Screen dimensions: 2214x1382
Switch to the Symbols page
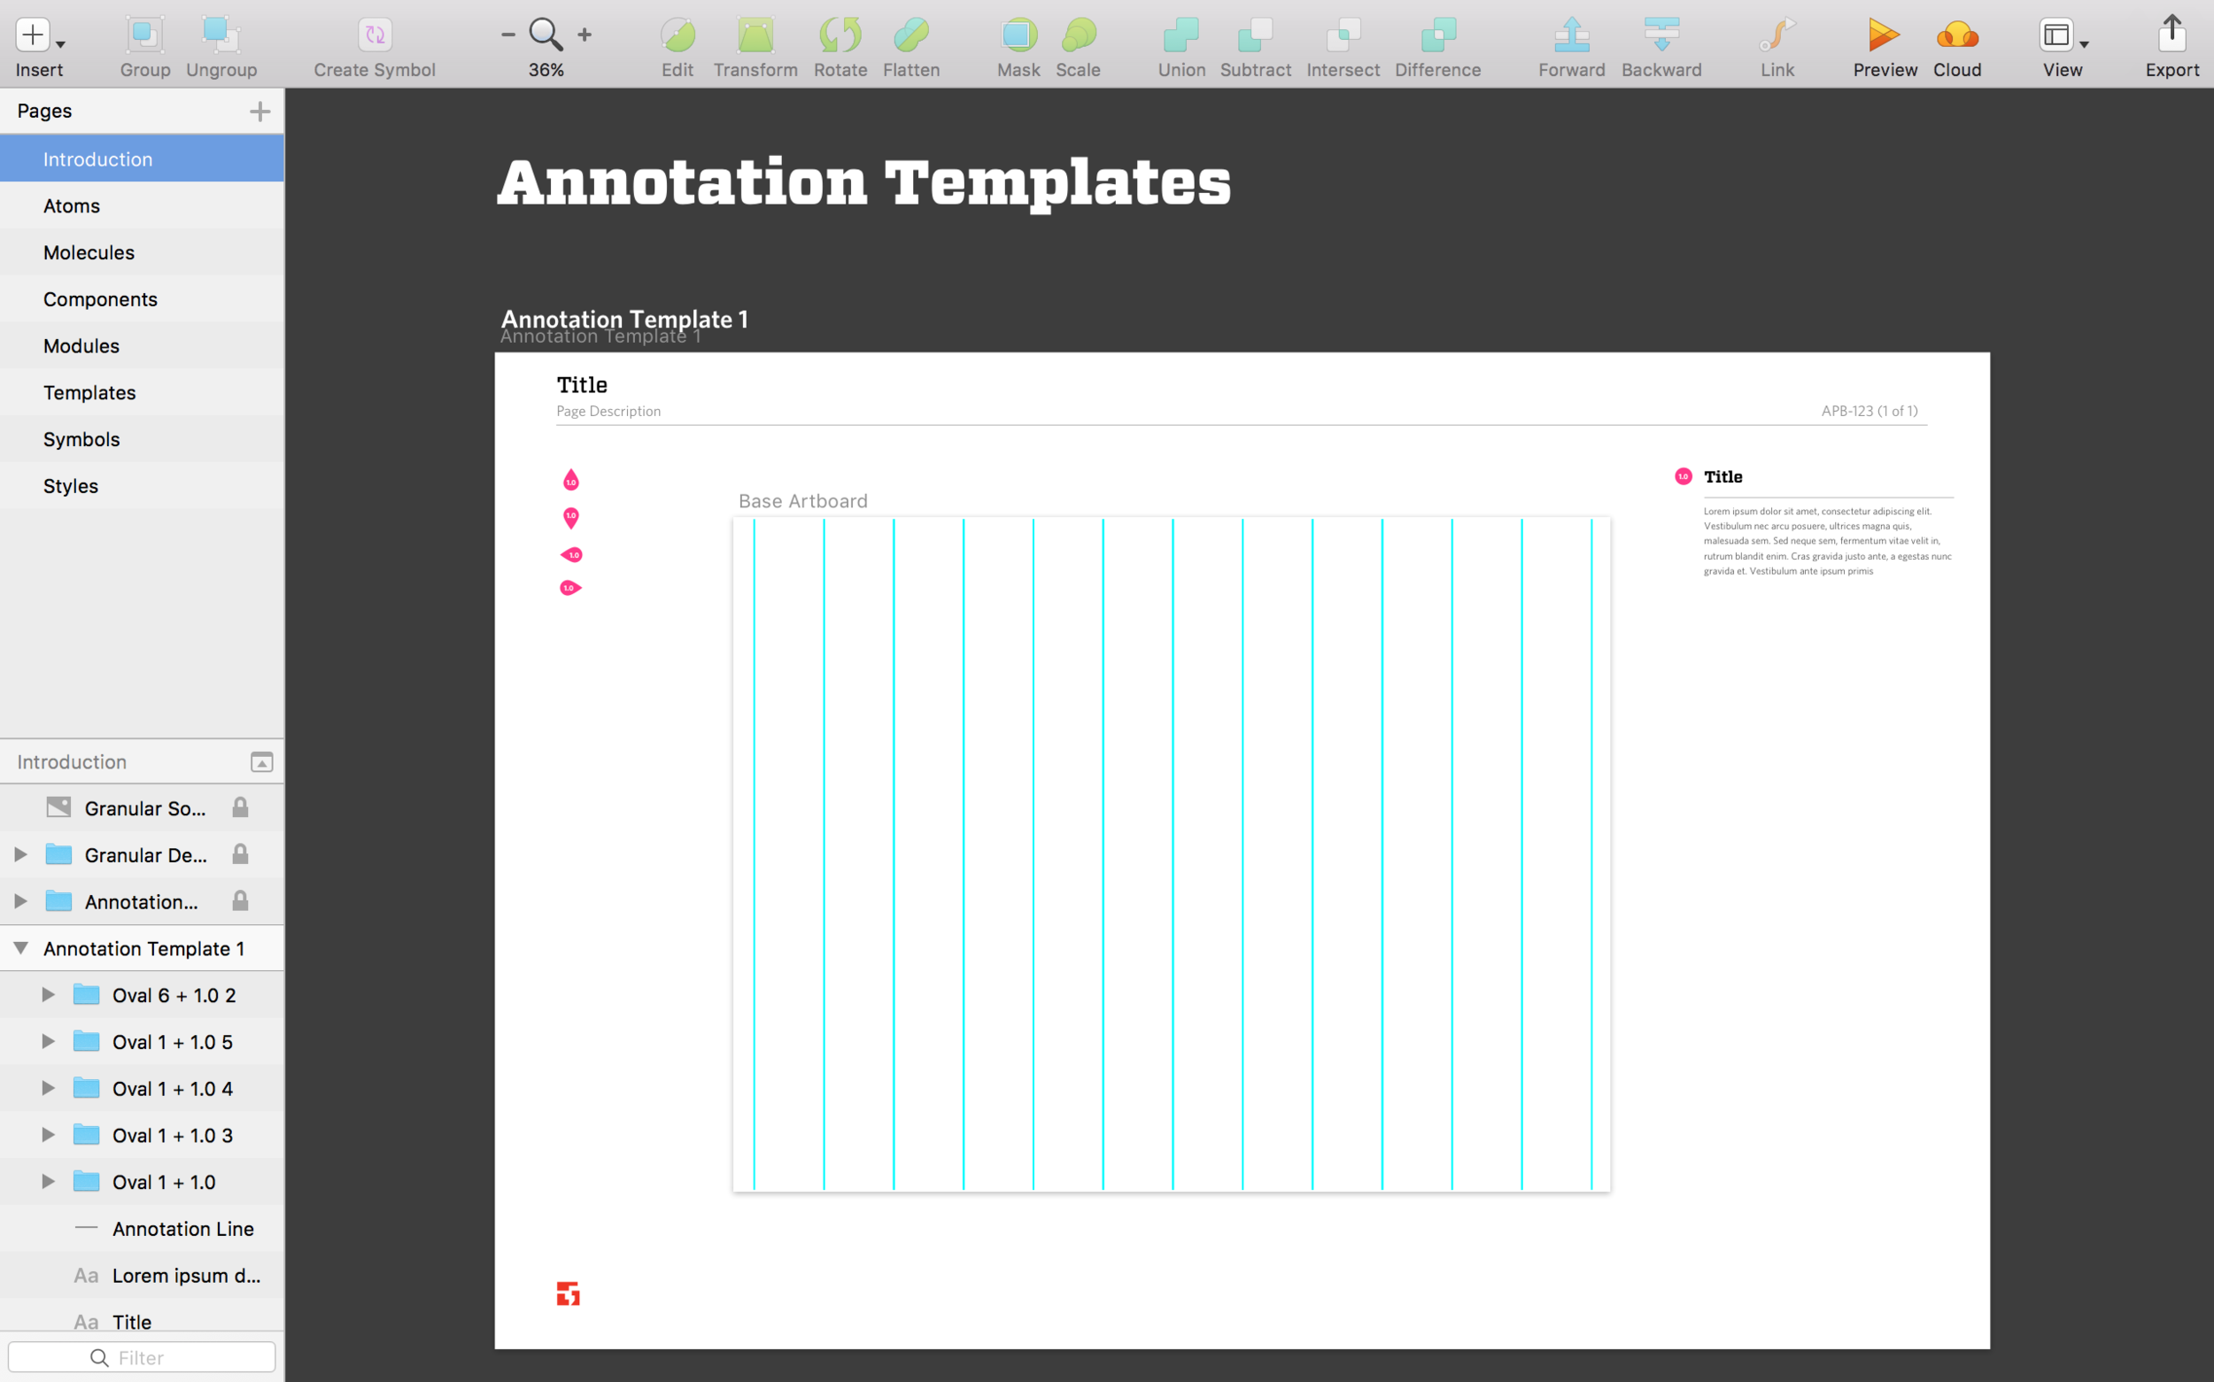click(x=81, y=439)
